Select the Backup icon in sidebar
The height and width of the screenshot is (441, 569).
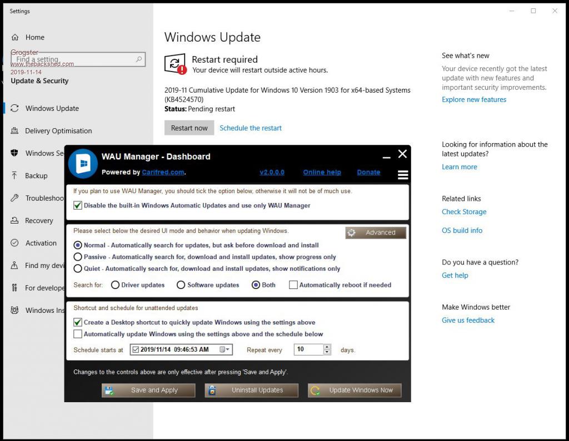pos(14,175)
